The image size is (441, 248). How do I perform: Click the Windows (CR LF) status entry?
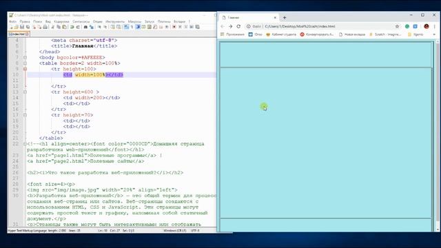coord(174,230)
